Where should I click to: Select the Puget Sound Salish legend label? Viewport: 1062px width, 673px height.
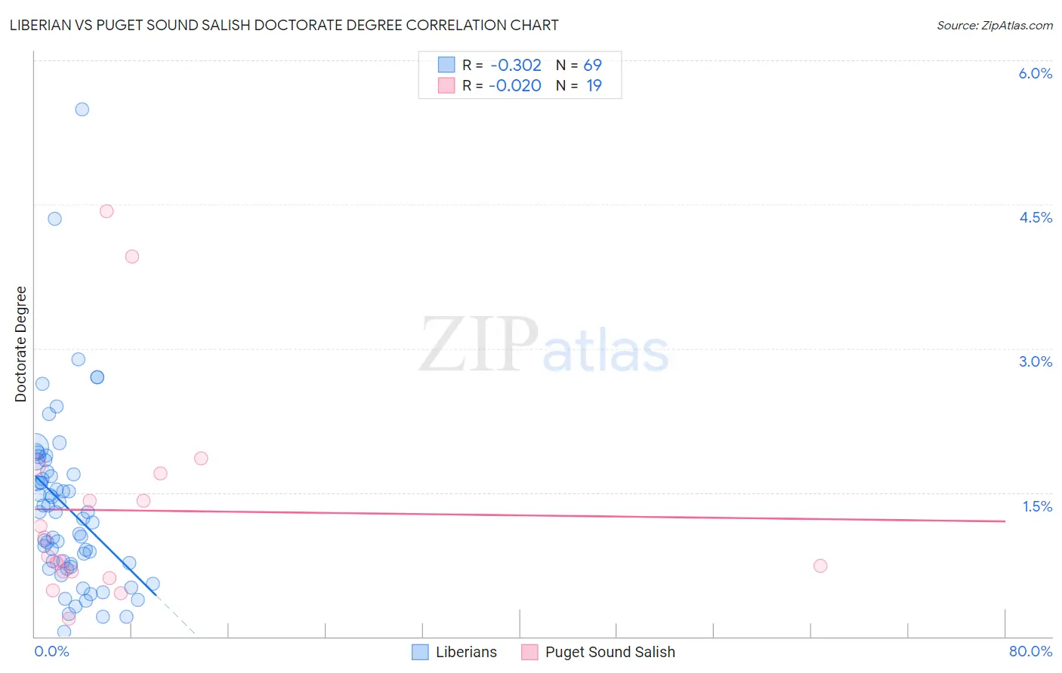click(x=610, y=652)
